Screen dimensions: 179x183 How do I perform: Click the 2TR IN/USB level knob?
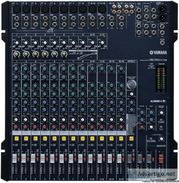(161, 139)
